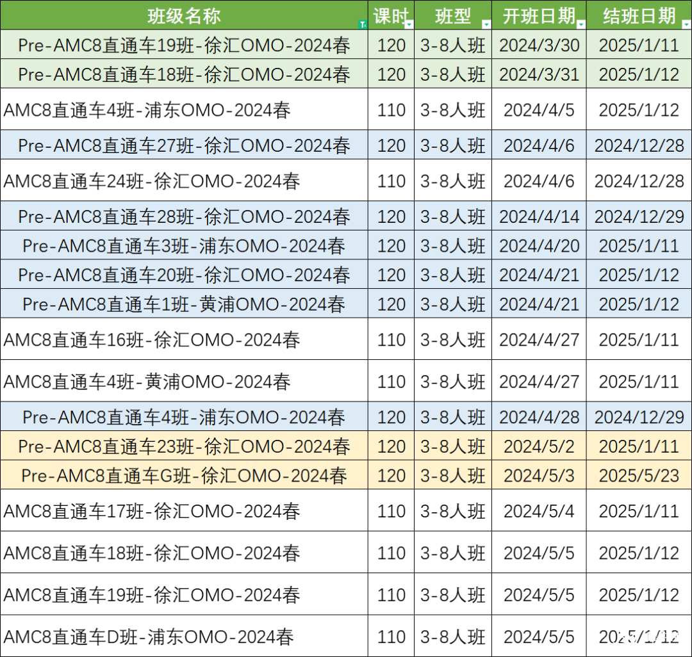Select start date 2024/4/20
The image size is (692, 657).
coord(539,245)
